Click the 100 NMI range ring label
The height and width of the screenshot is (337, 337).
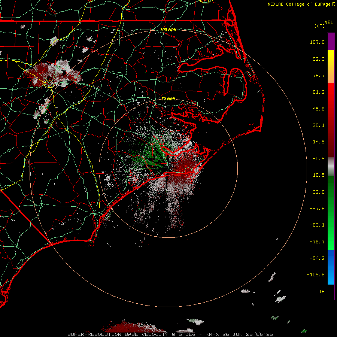(x=168, y=30)
